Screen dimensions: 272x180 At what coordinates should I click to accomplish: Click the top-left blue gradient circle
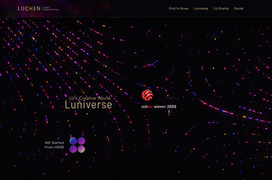pos(73,141)
